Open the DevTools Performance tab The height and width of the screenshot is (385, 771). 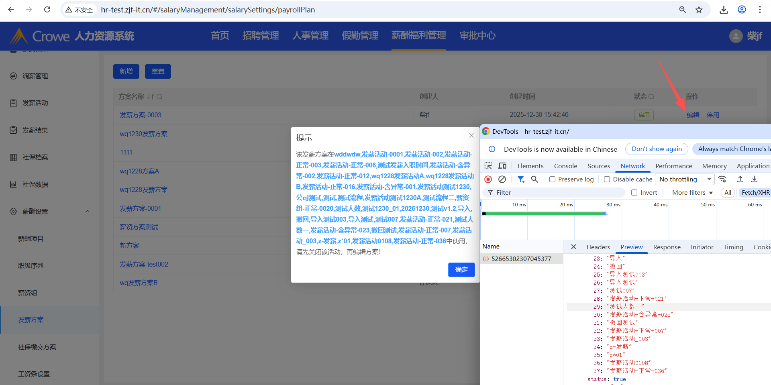click(674, 166)
